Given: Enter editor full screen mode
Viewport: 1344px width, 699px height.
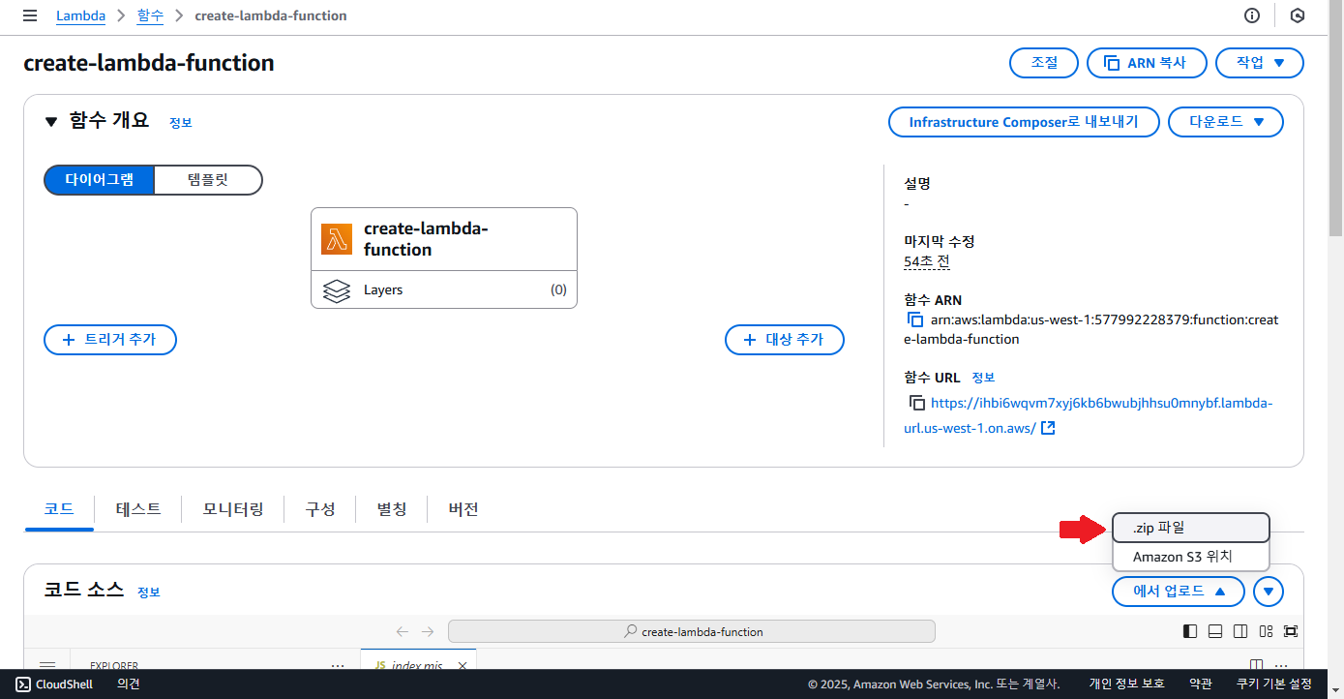Looking at the screenshot, I should [x=1291, y=631].
